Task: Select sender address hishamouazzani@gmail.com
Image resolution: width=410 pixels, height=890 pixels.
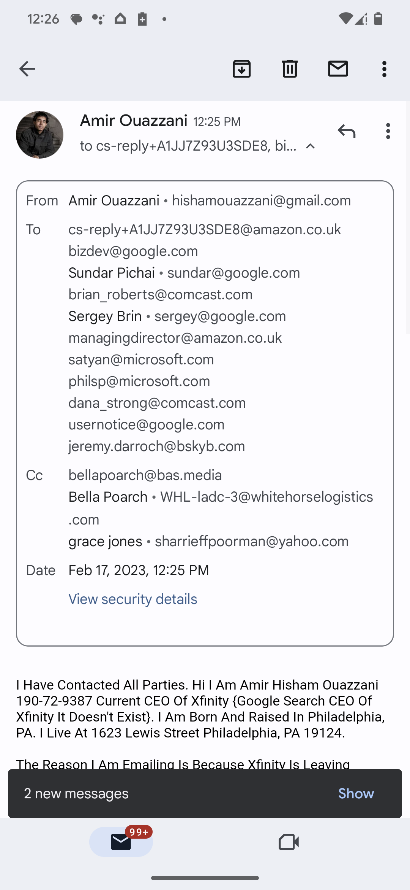Action: pyautogui.click(x=262, y=200)
